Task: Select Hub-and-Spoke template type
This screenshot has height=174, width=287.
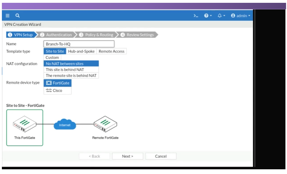Action: coord(81,51)
